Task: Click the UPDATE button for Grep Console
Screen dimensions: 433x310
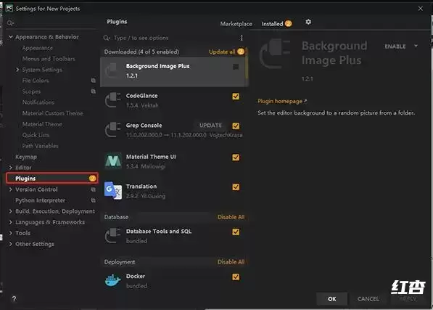Action: pos(211,125)
